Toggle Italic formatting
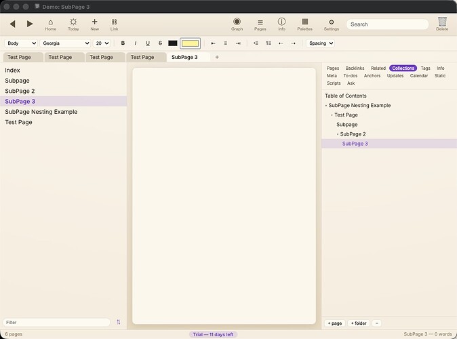 pos(135,43)
